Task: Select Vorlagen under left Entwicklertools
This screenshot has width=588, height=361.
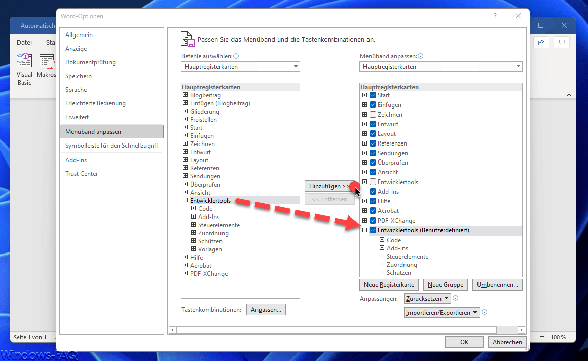Action: pos(210,249)
